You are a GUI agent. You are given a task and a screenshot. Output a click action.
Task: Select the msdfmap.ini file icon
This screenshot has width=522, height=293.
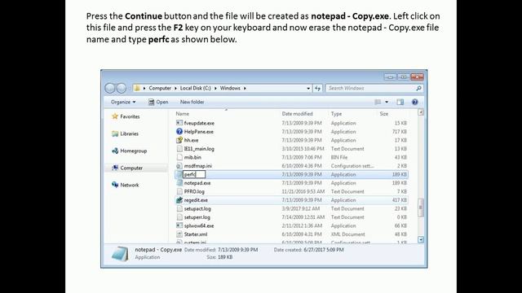tap(179, 166)
